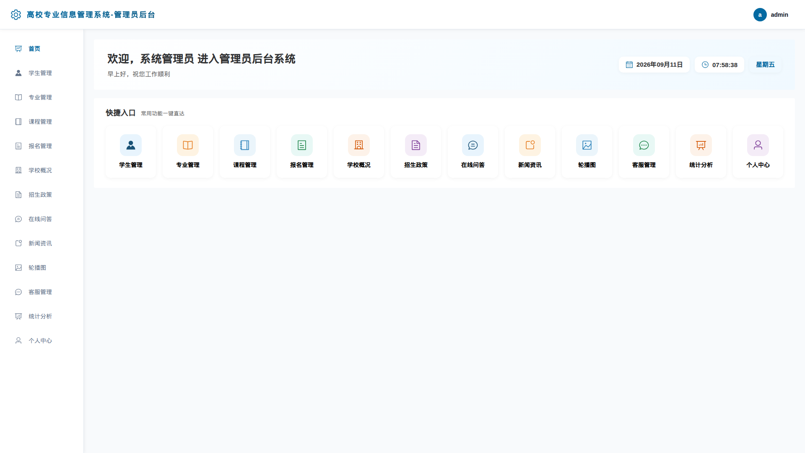Click the admin username label

(x=779, y=15)
